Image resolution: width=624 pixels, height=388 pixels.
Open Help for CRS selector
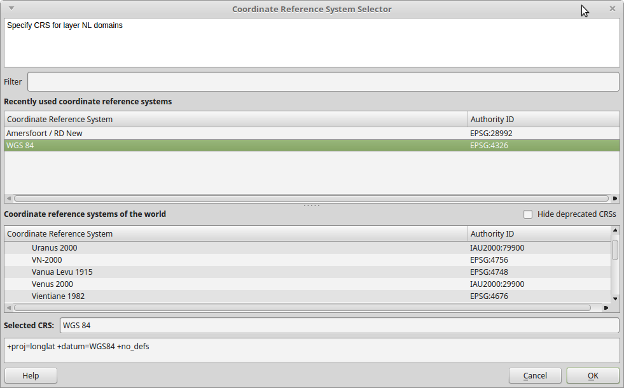(31, 376)
